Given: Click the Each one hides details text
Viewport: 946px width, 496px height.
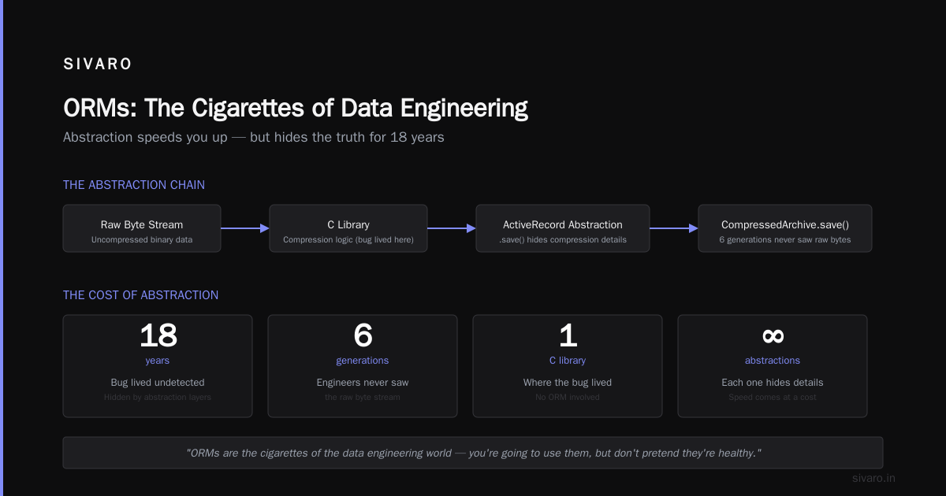Looking at the screenshot, I should pyautogui.click(x=773, y=383).
